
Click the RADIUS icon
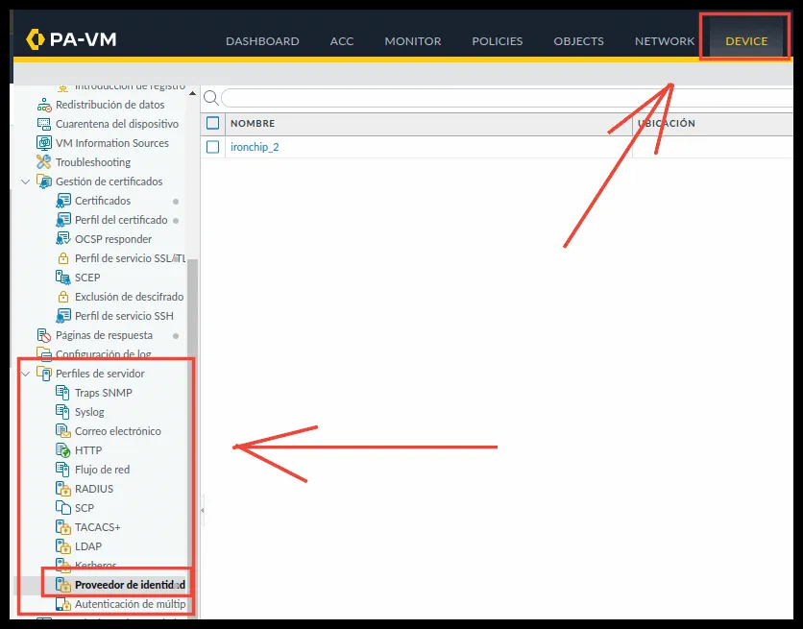click(62, 489)
